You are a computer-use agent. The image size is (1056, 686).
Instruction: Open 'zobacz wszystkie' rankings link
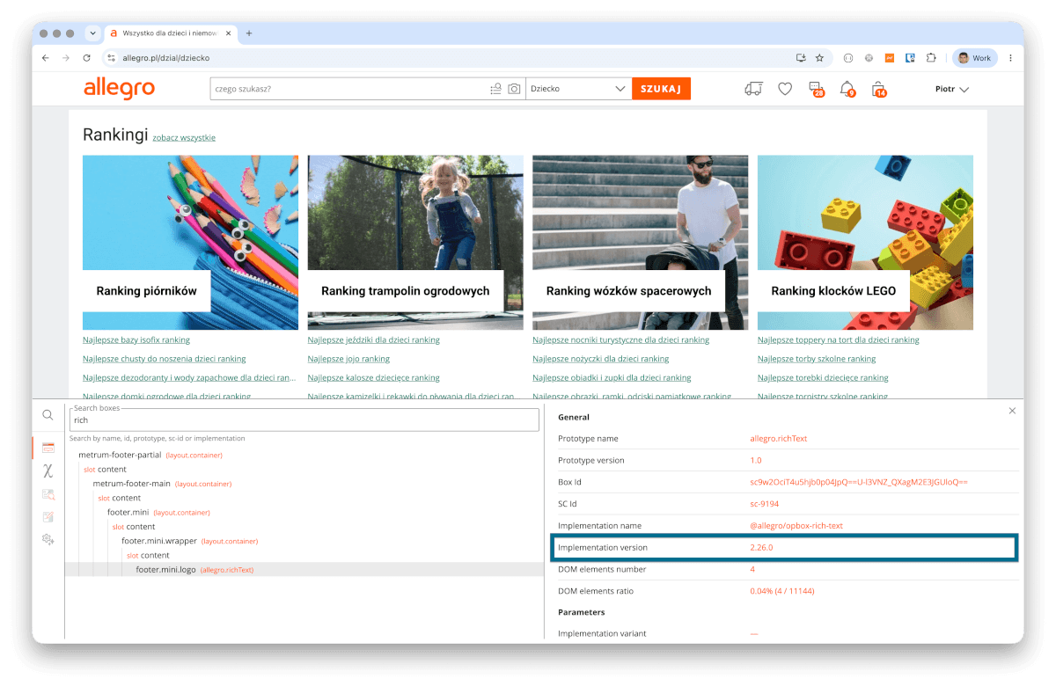[184, 137]
